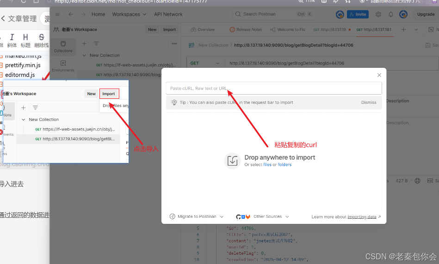Click the GitHub source icon in the dialog

coord(238,217)
